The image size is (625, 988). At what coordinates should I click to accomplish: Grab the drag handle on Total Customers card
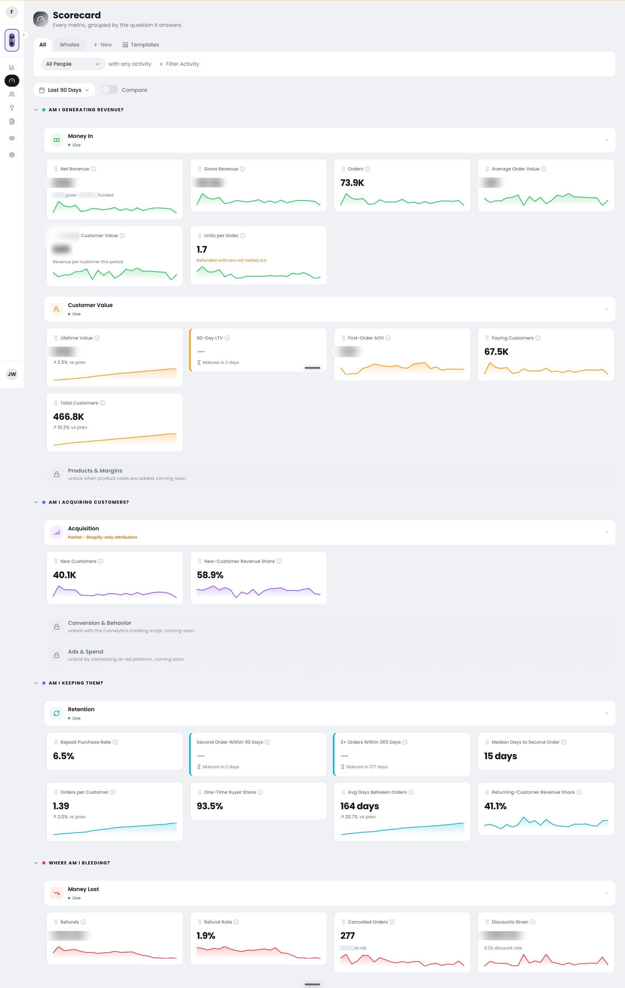(56, 403)
